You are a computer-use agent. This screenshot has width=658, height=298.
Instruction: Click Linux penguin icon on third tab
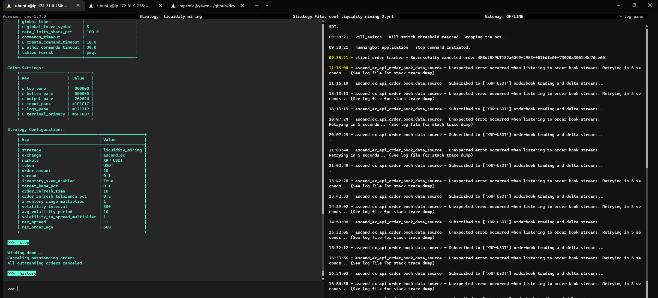[x=173, y=6]
